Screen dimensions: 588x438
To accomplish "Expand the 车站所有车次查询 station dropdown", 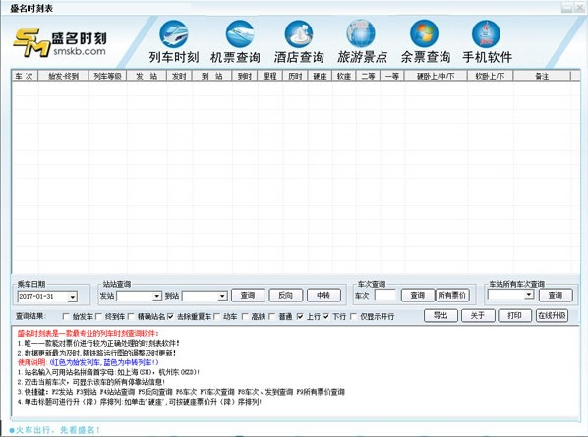I will tap(529, 295).
